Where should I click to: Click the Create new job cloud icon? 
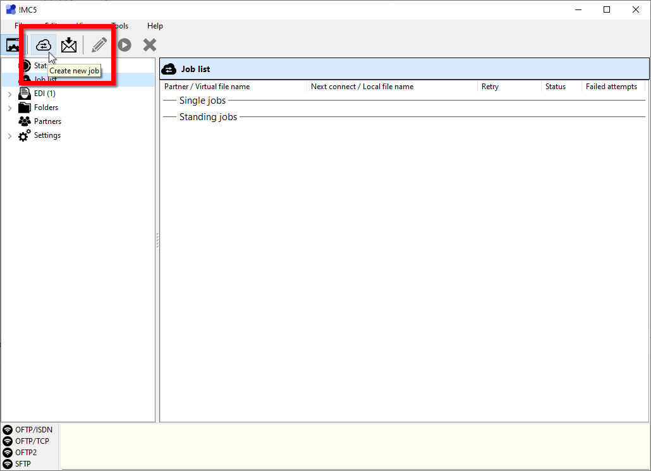pos(43,45)
